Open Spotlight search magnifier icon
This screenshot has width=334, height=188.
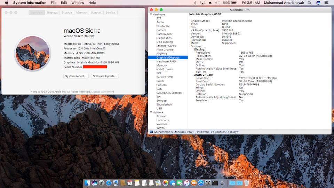pos(310,3)
